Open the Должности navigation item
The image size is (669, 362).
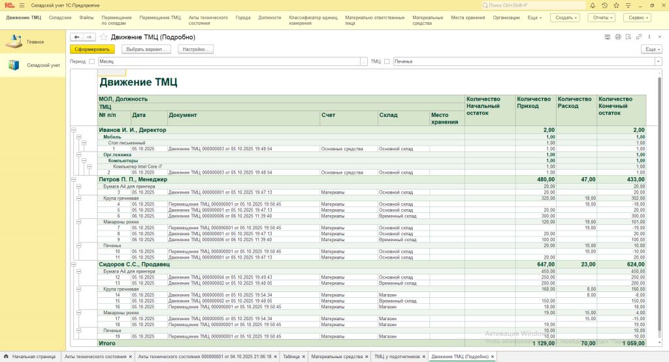pos(270,18)
